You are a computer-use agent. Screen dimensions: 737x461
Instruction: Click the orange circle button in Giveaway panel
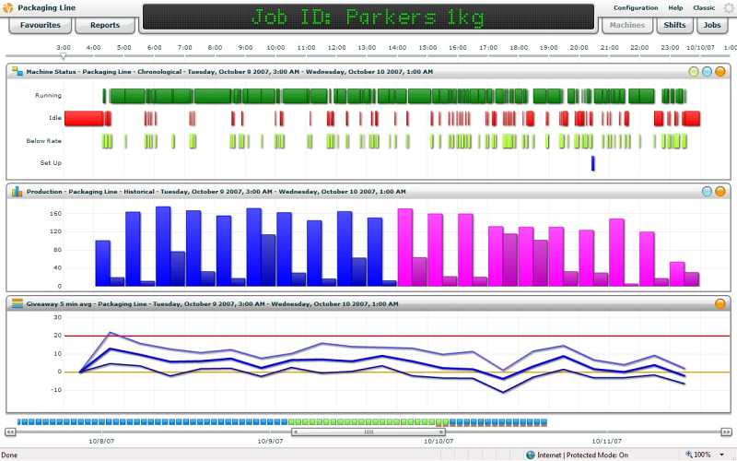(720, 304)
